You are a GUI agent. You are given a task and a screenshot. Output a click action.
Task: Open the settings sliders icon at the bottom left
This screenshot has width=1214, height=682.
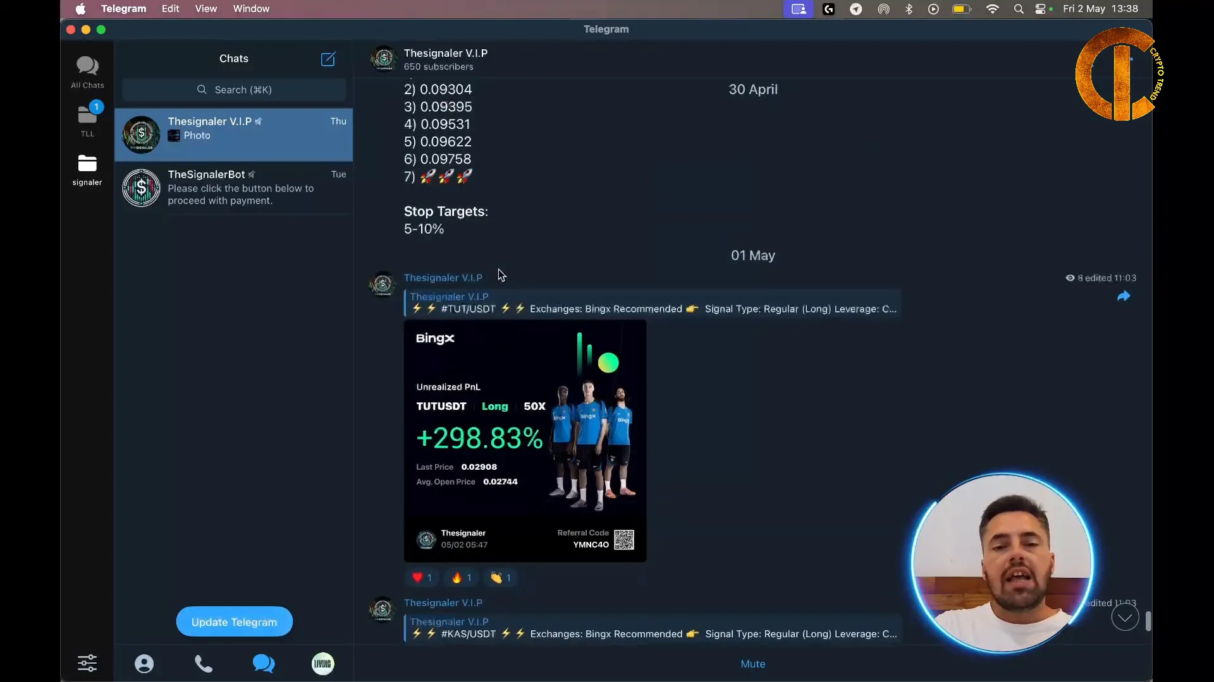click(87, 663)
